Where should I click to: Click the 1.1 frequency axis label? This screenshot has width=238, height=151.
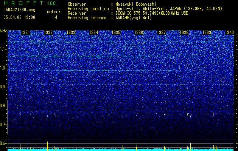[x=3, y=49]
